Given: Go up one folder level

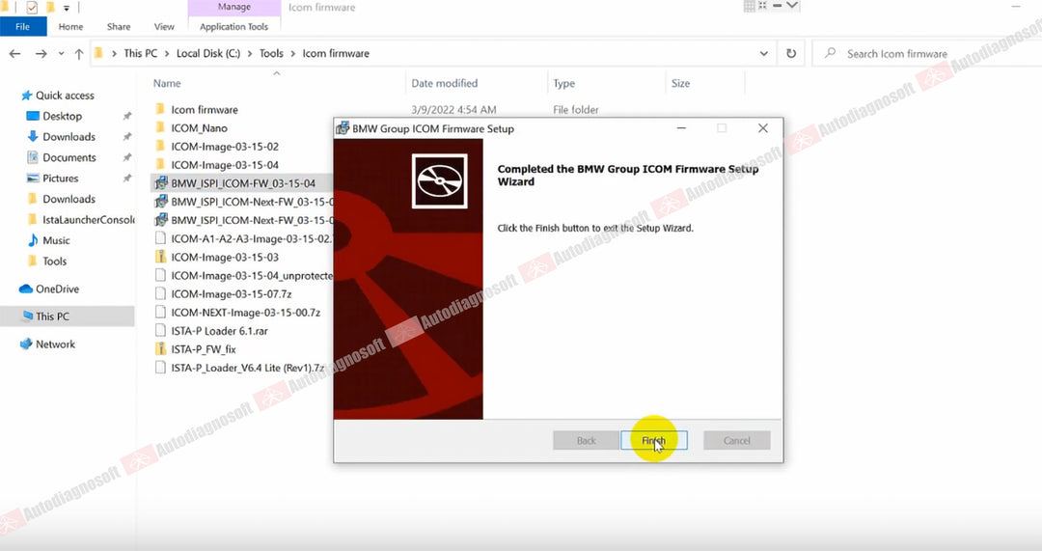Looking at the screenshot, I should [79, 54].
